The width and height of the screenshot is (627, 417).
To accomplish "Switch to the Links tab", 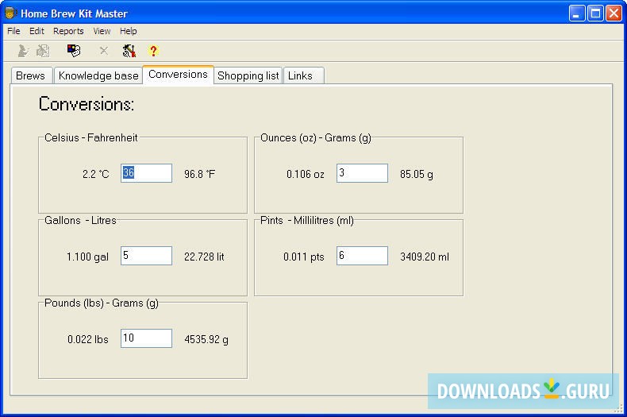I will [303, 75].
